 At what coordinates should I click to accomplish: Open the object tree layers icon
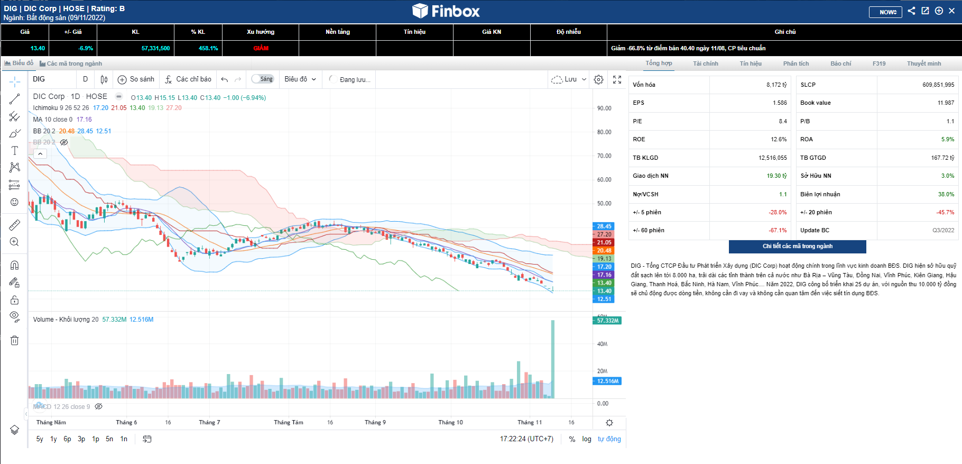point(15,430)
